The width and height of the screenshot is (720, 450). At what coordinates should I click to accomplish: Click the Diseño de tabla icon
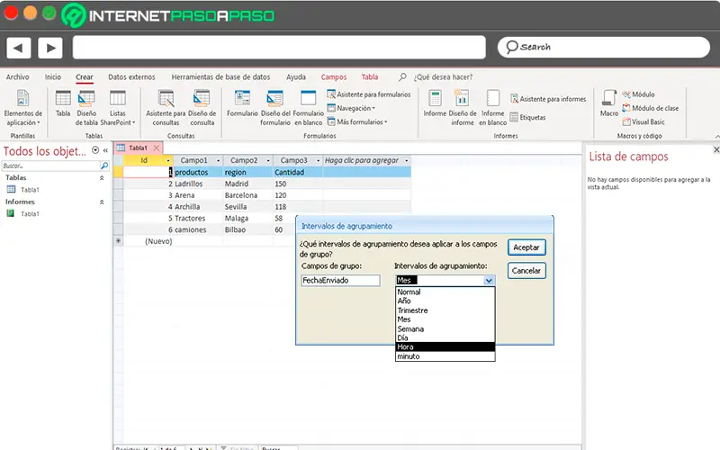pyautogui.click(x=86, y=99)
